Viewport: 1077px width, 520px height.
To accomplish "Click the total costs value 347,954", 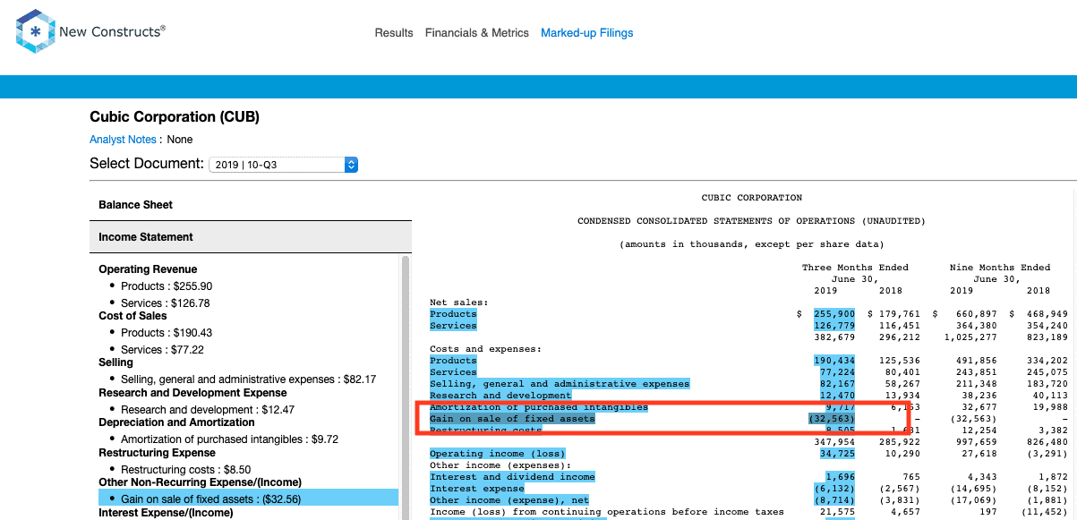I will pyautogui.click(x=833, y=442).
